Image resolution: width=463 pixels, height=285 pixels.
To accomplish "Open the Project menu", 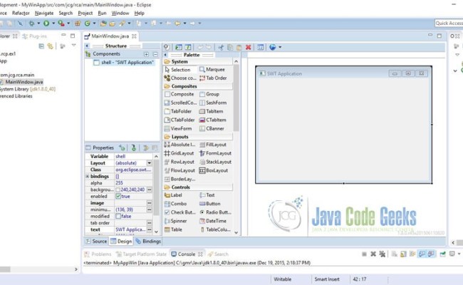I will click(x=85, y=13).
